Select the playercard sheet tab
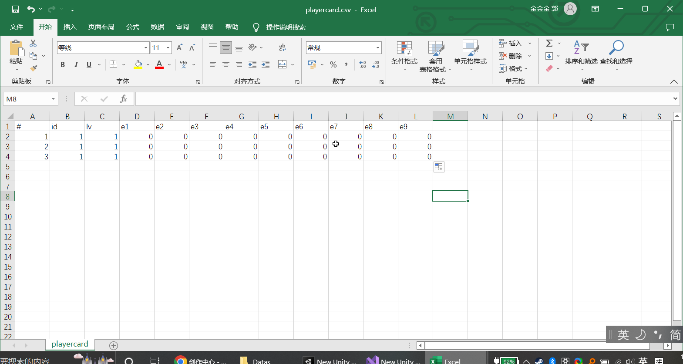The width and height of the screenshot is (683, 364). [x=70, y=344]
